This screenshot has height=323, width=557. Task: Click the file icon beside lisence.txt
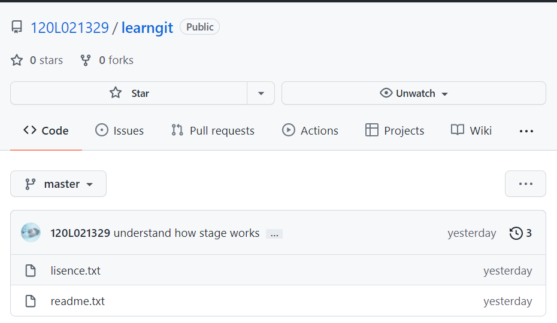click(x=31, y=271)
